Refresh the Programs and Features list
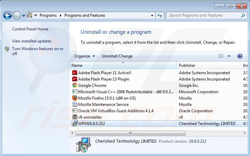Image resolution: width=250 pixels, height=156 pixels. 160,15
